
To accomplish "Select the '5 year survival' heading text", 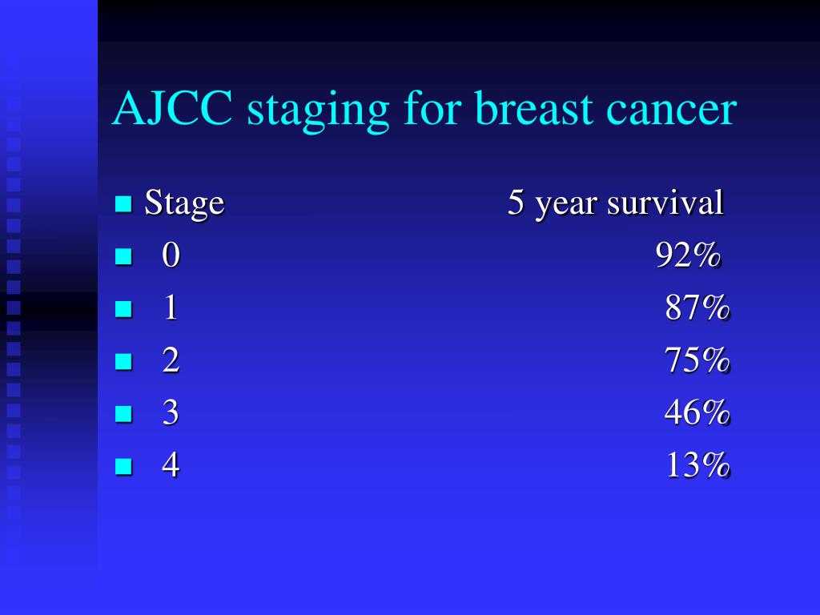I will (616, 203).
